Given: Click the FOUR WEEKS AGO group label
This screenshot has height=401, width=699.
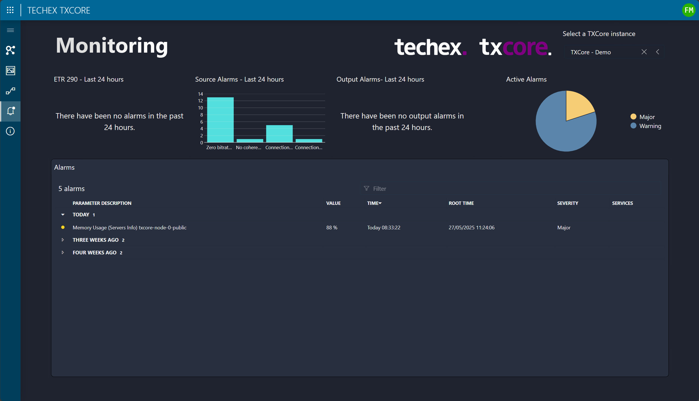Looking at the screenshot, I should [95, 252].
